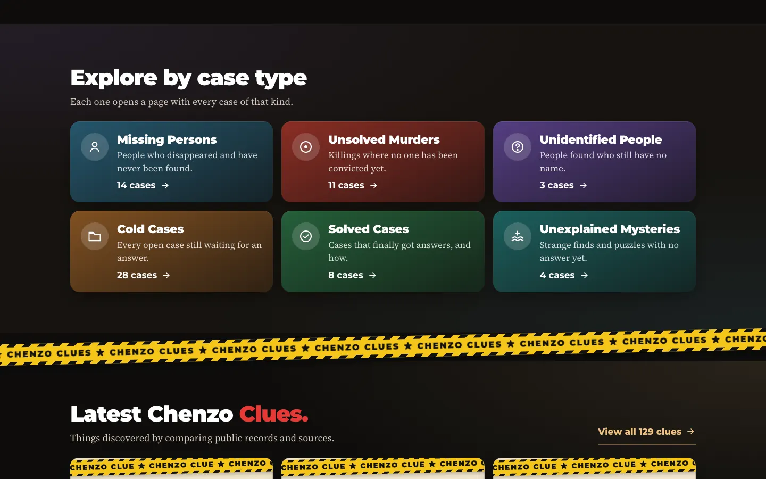The width and height of the screenshot is (766, 479).
Task: Click 'People who disappeared and have never been found' text
Action: (x=187, y=162)
